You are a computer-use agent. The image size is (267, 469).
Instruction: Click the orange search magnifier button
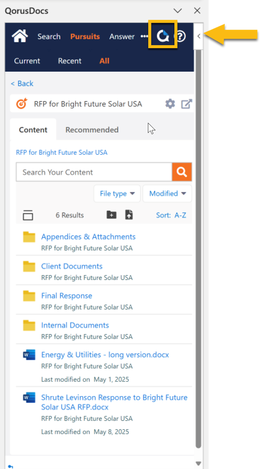pos(182,172)
